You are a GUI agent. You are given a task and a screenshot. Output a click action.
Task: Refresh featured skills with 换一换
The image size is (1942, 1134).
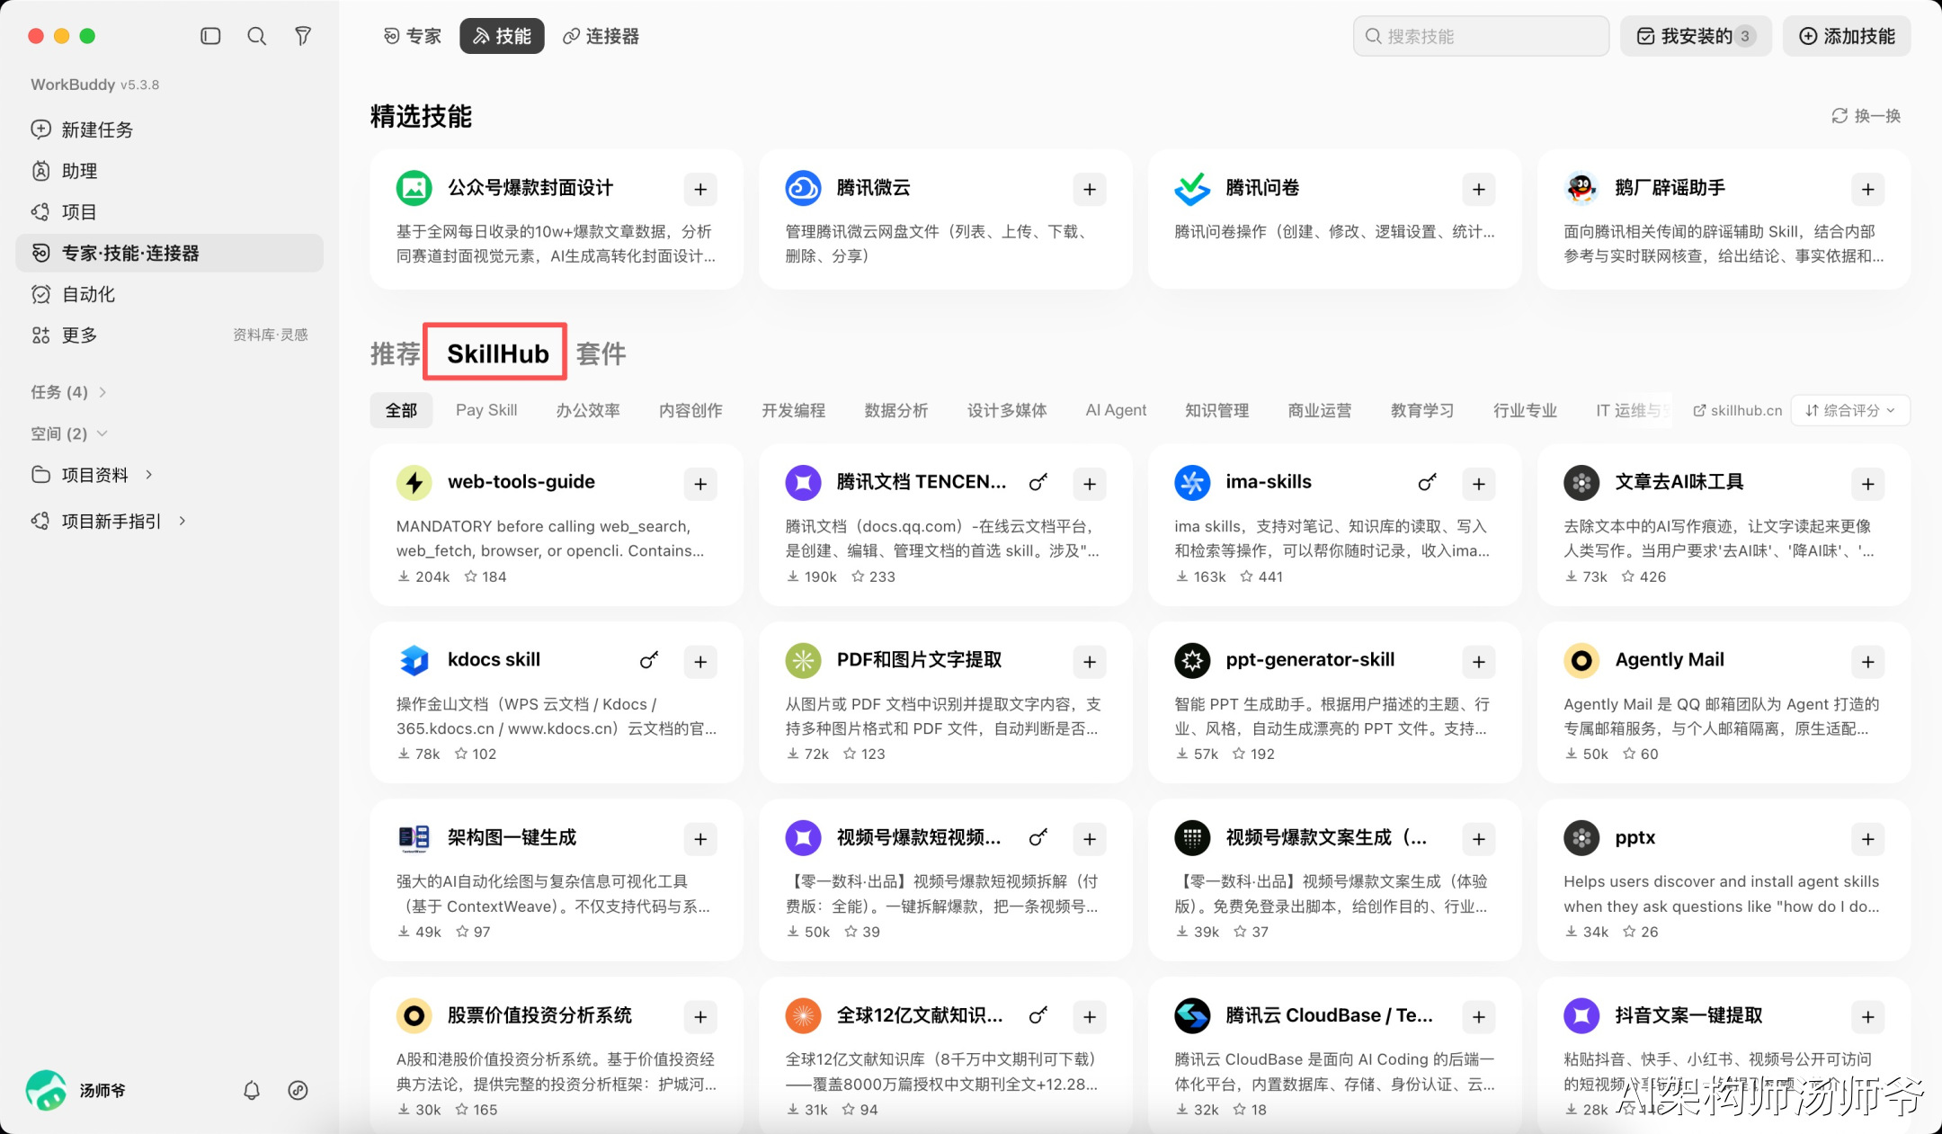[1866, 116]
